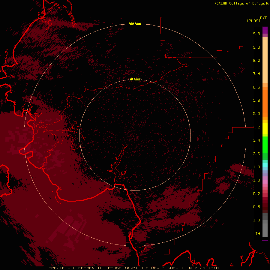This screenshot has width=270, height=270.
Task: Click the 8.2 value on the color scale
Action: [256, 60]
